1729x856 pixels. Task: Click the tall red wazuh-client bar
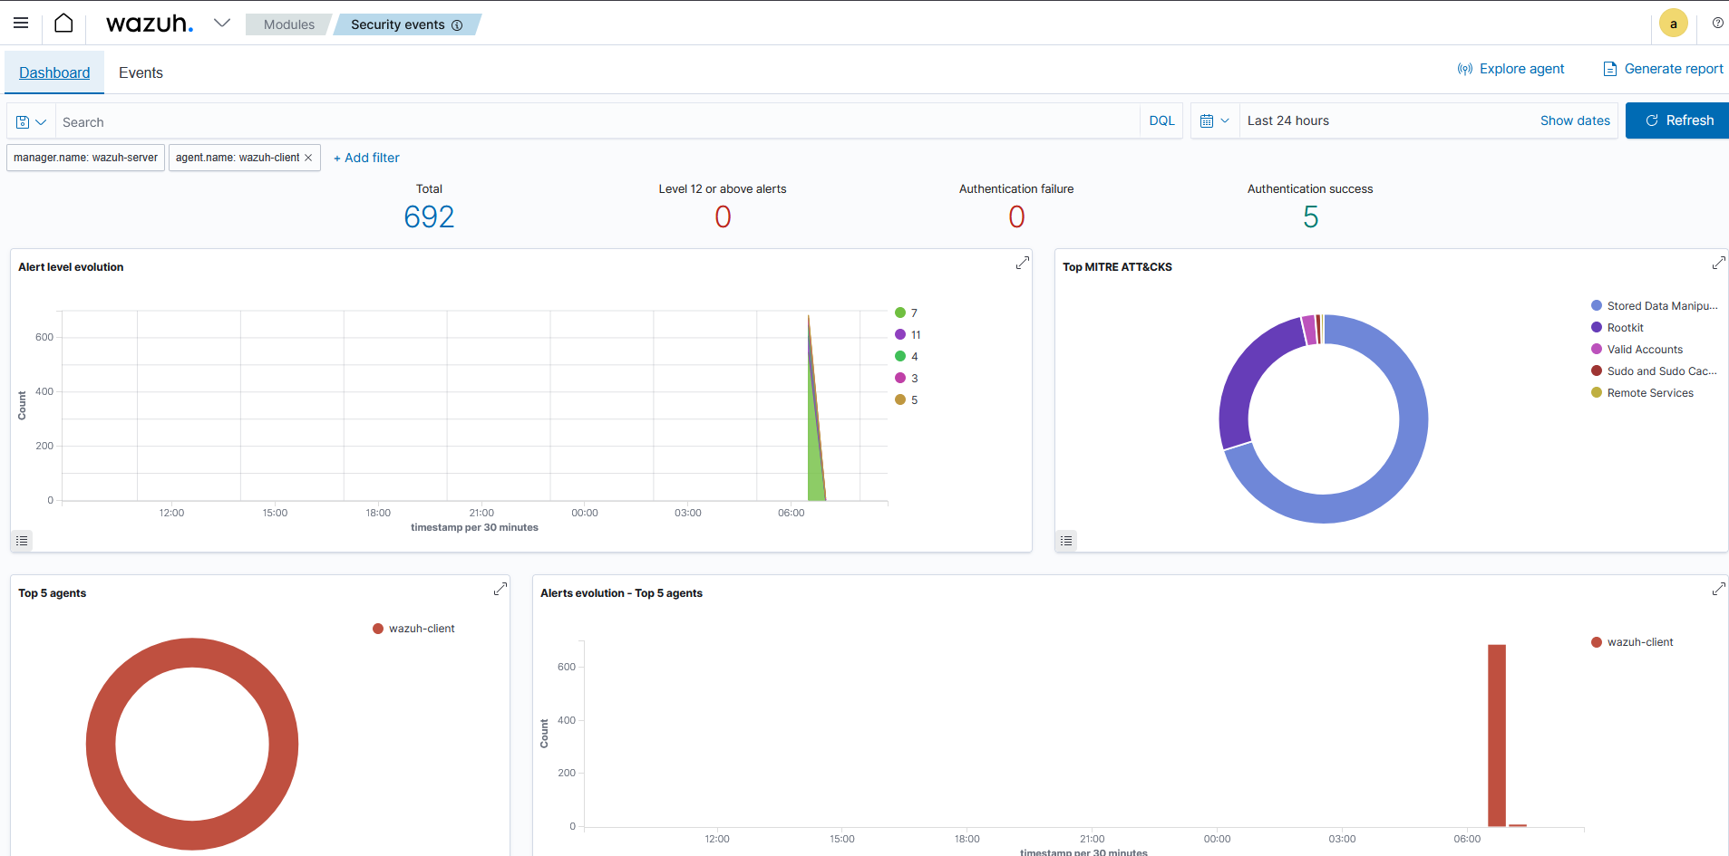1497,736
